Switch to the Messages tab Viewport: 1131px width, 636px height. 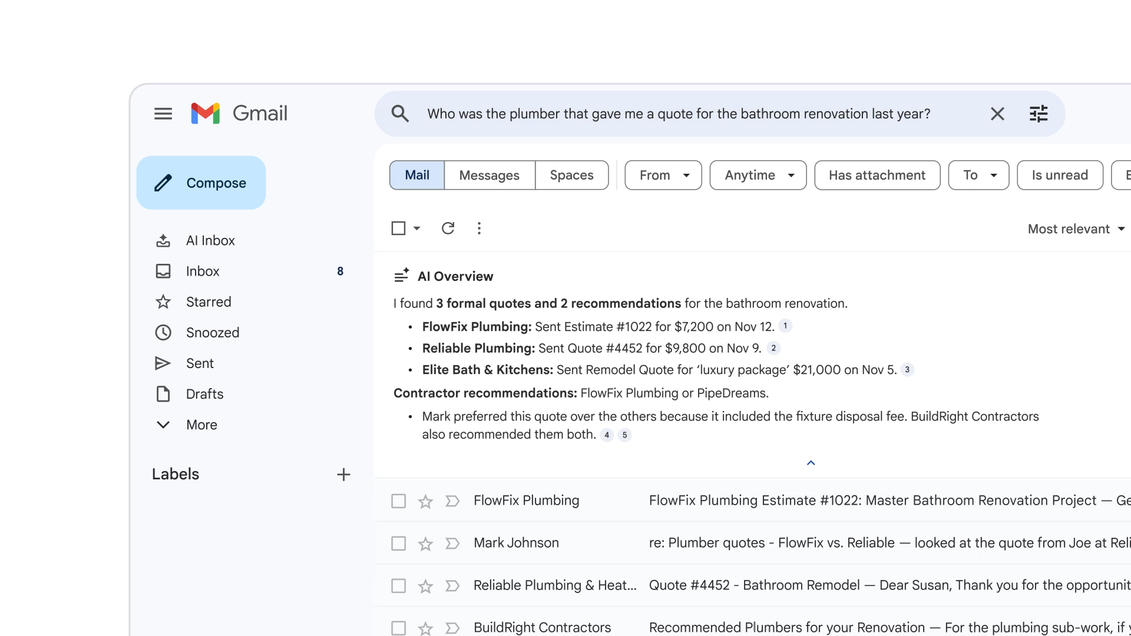tap(490, 175)
